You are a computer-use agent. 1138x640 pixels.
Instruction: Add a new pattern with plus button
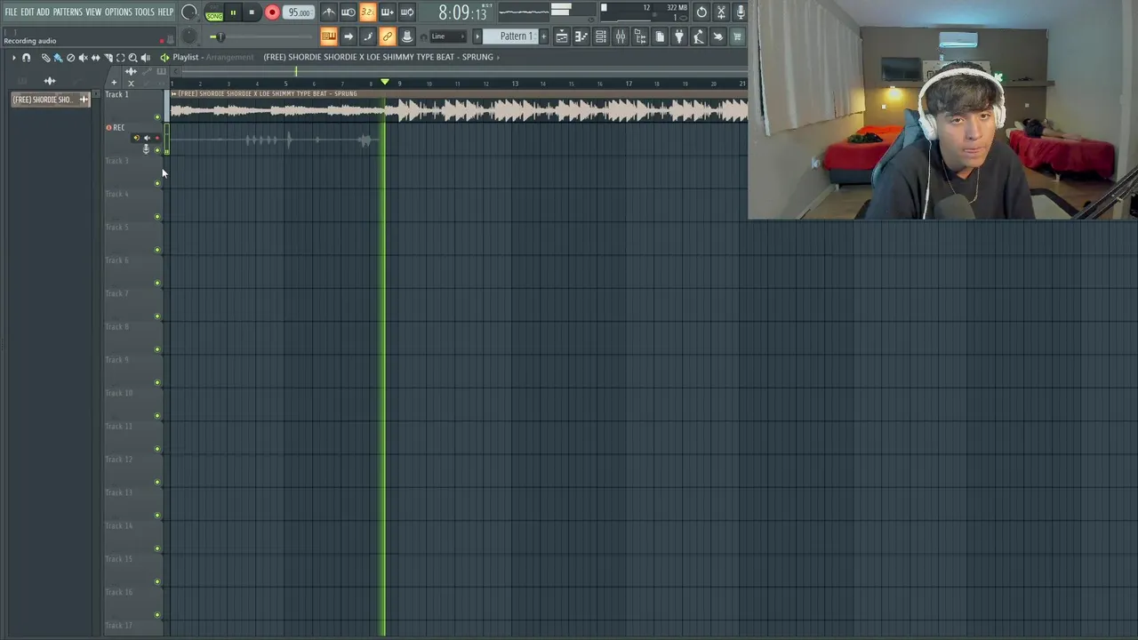544,36
